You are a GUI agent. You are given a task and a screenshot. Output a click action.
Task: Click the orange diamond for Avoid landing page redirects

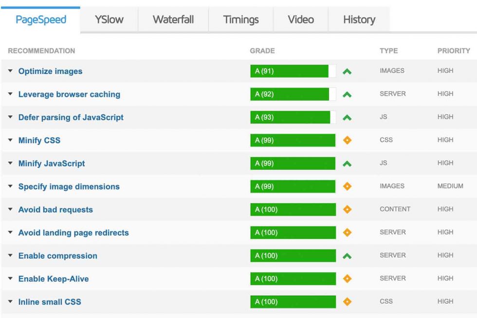click(x=347, y=232)
